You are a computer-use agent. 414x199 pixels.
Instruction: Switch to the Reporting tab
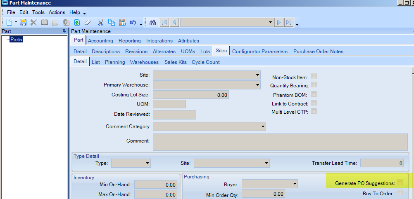click(x=130, y=41)
